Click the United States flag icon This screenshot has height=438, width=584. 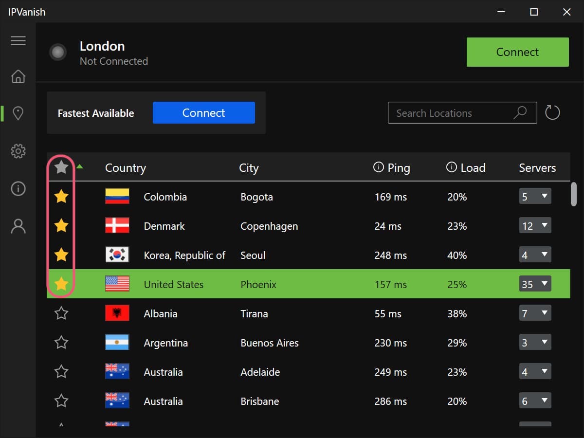[117, 284]
